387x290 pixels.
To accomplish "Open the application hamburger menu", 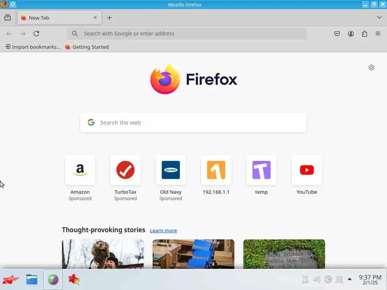I will [x=378, y=34].
